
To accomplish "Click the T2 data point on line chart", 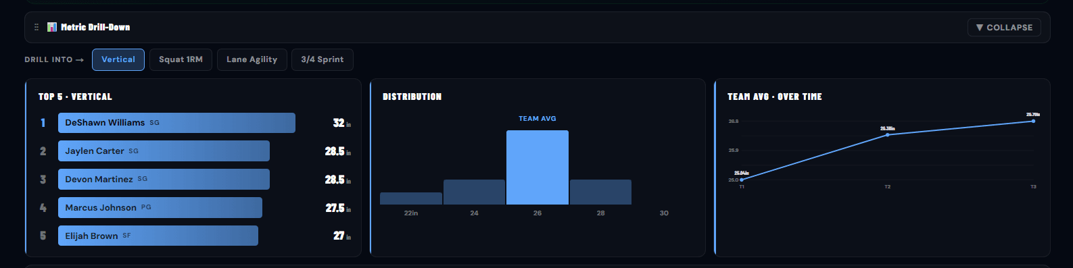I will [888, 135].
